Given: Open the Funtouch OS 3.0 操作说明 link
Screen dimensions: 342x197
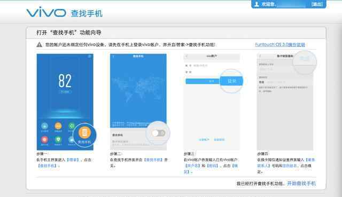Looking at the screenshot, I should point(280,44).
